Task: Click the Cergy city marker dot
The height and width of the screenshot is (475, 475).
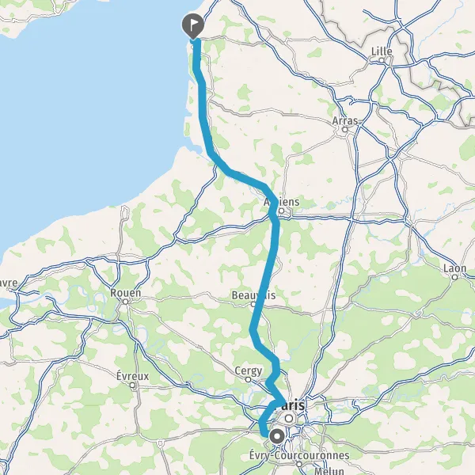Action: click(248, 379)
